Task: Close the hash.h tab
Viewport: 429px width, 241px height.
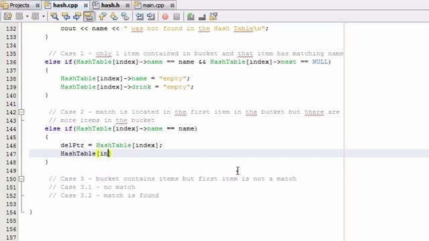Action: pyautogui.click(x=128, y=5)
